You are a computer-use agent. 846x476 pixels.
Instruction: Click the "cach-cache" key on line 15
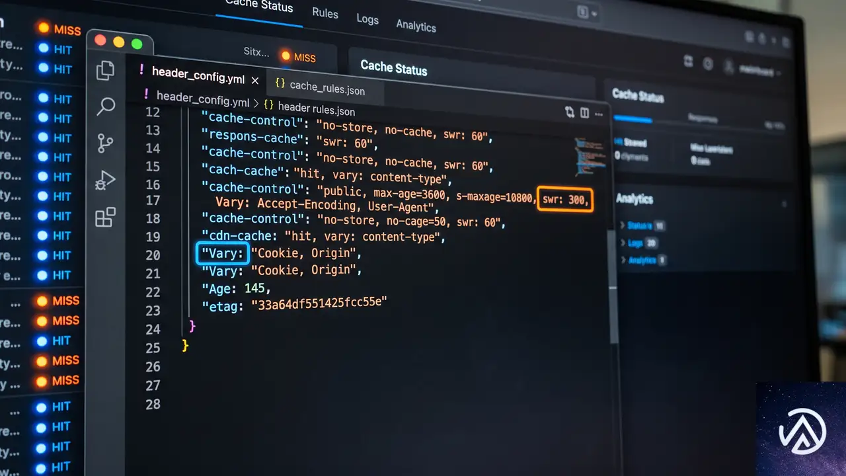[242, 171]
